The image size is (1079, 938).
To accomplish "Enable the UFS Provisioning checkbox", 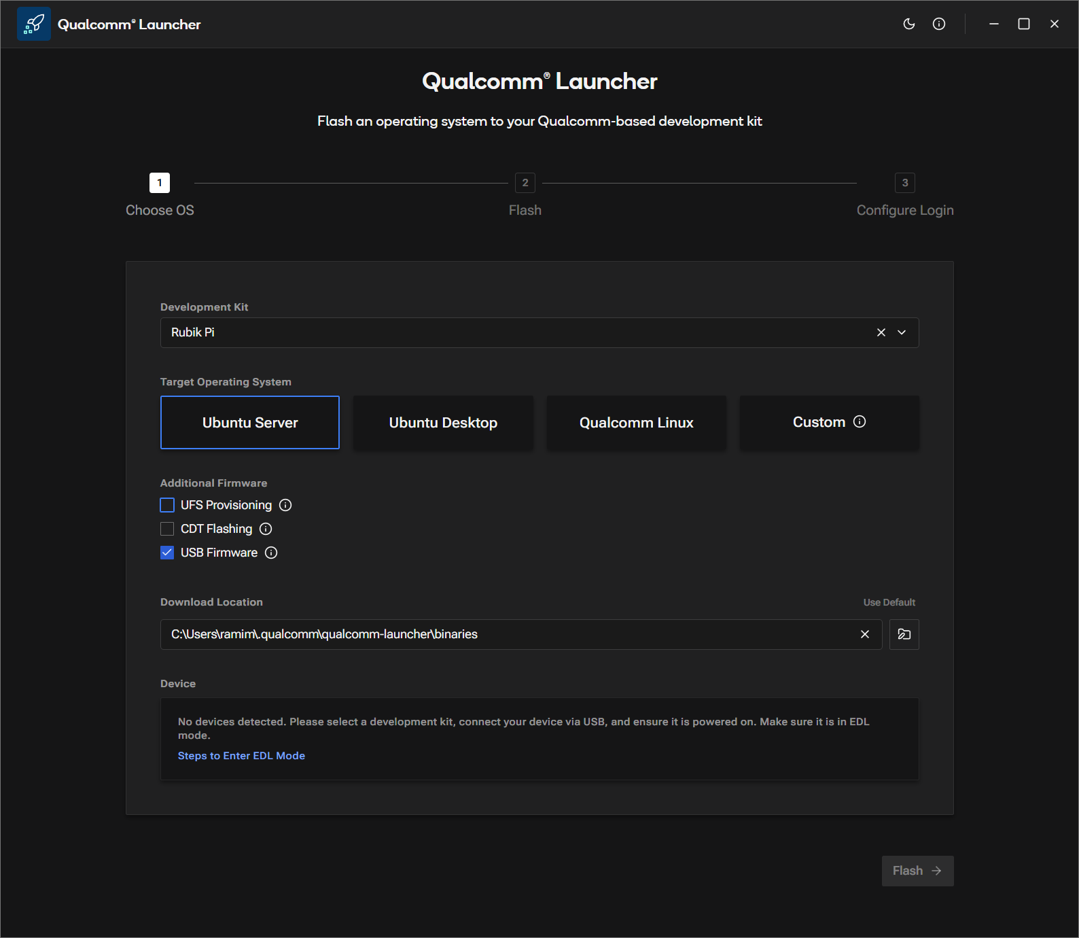I will [167, 505].
